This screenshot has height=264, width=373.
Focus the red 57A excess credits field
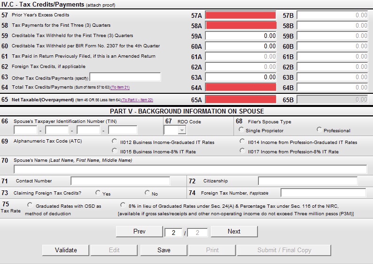pos(241,15)
